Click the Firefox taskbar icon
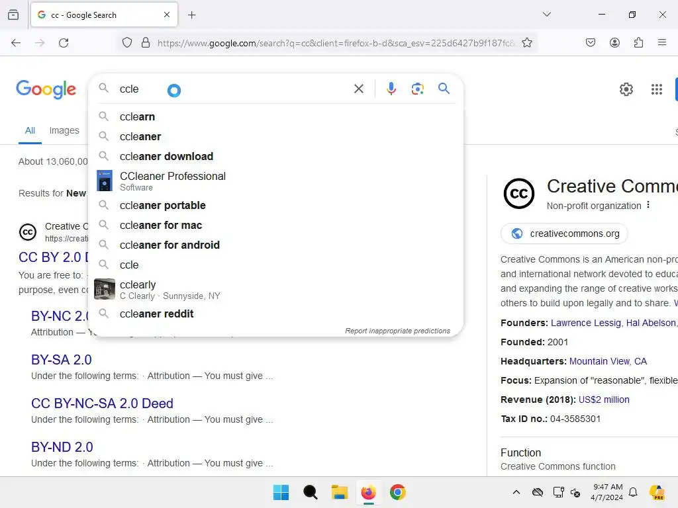The height and width of the screenshot is (508, 678). (x=368, y=492)
